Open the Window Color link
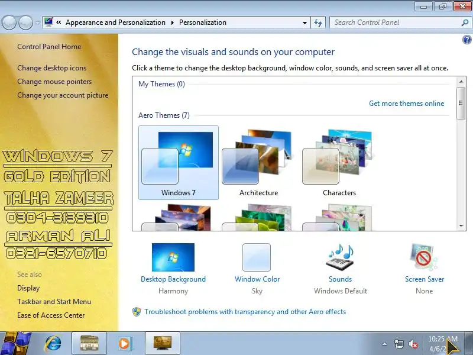Screen dimensions: 473x355 tap(257, 279)
